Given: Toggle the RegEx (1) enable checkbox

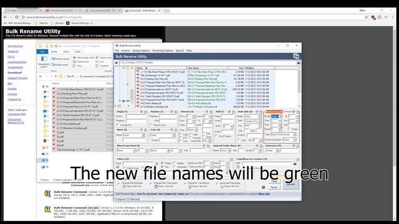Looking at the screenshot, I should (142, 112).
